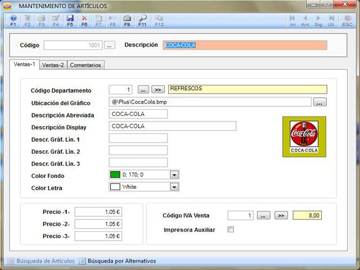Click the Color Letra value White

(129, 187)
